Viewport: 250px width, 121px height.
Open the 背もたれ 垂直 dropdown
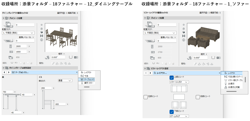(65, 81)
